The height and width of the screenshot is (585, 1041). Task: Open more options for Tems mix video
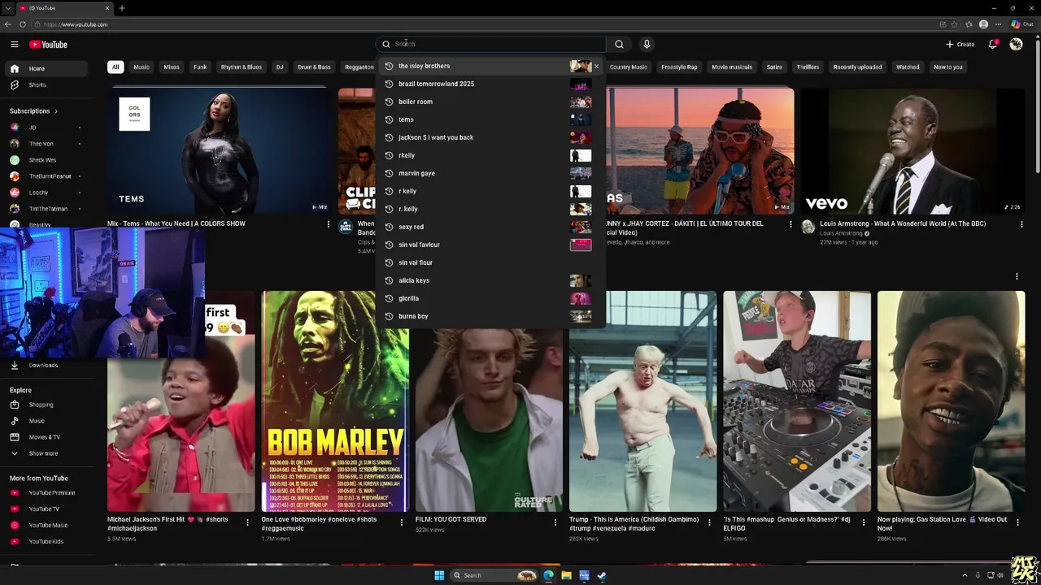point(329,224)
